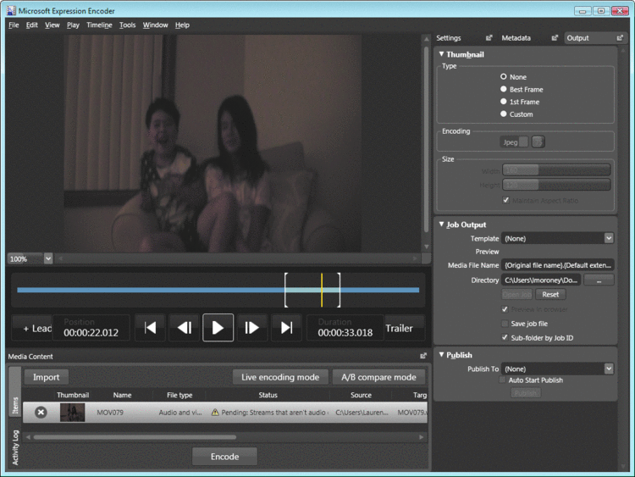Open the Job Output Template dropdown

608,238
